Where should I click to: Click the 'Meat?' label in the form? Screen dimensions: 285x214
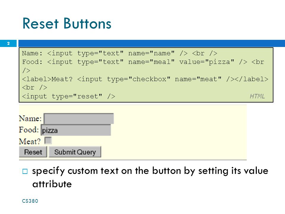30,141
